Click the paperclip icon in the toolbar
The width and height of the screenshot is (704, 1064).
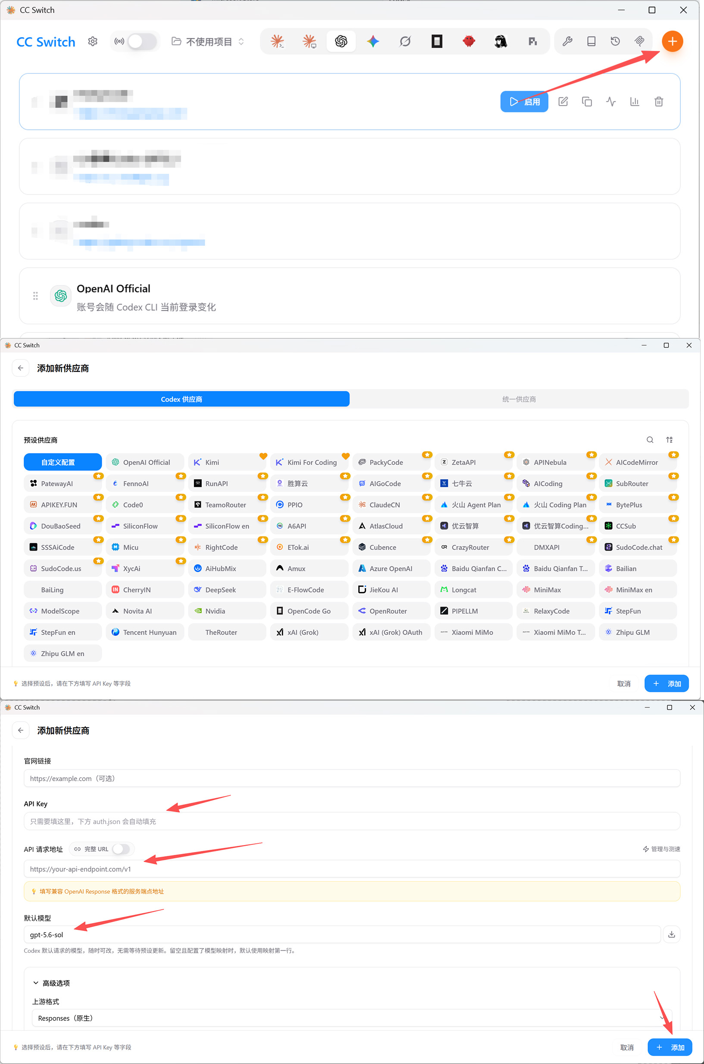(x=639, y=42)
